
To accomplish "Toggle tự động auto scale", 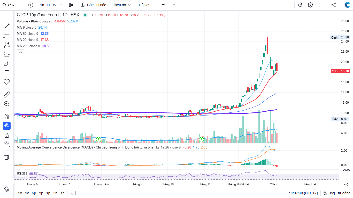I will [x=344, y=193].
